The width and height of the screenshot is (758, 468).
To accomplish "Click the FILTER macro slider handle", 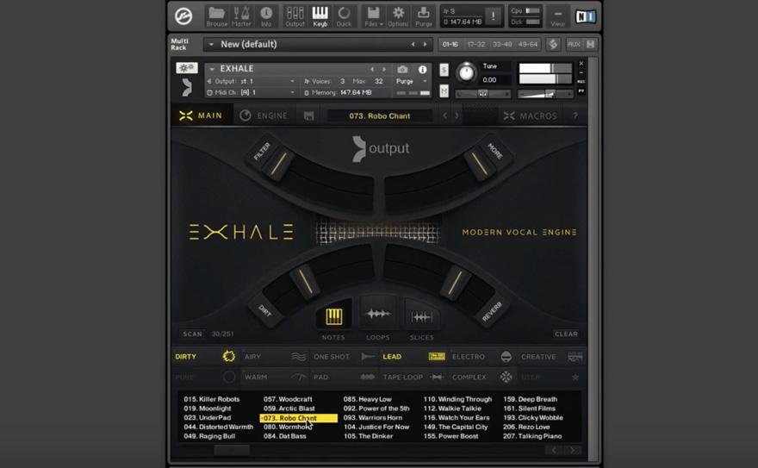I will 278,164.
